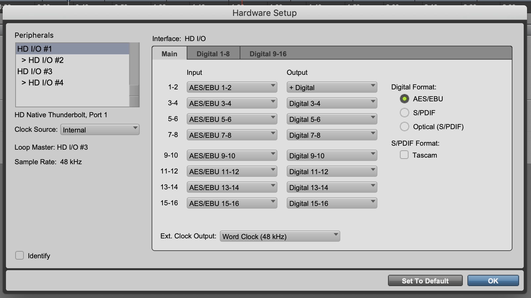Click the Peripherals list scrollbar
This screenshot has height=298, width=531.
click(x=134, y=74)
